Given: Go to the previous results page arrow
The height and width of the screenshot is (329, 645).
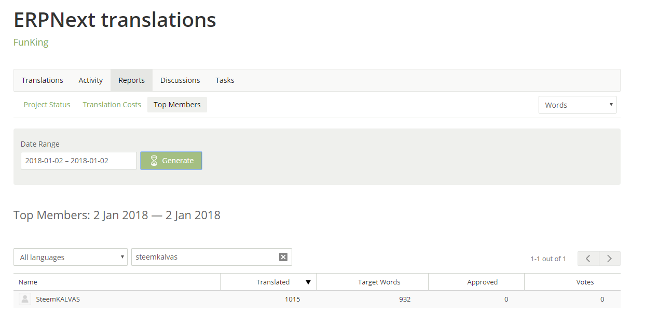Looking at the screenshot, I should (x=588, y=259).
